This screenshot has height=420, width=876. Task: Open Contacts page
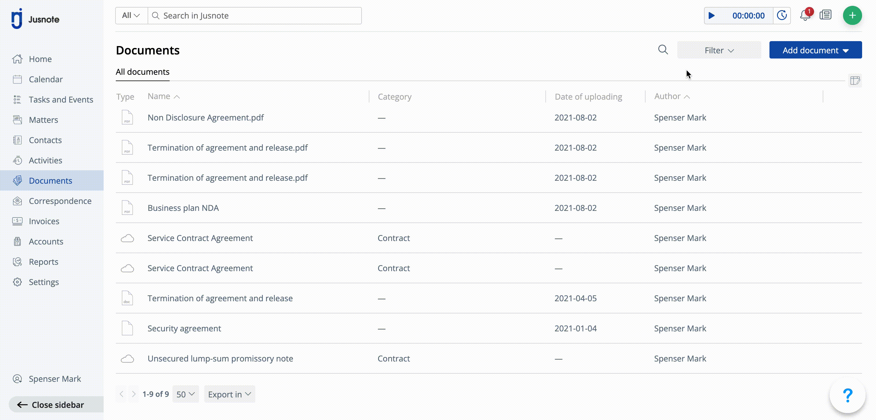click(45, 140)
